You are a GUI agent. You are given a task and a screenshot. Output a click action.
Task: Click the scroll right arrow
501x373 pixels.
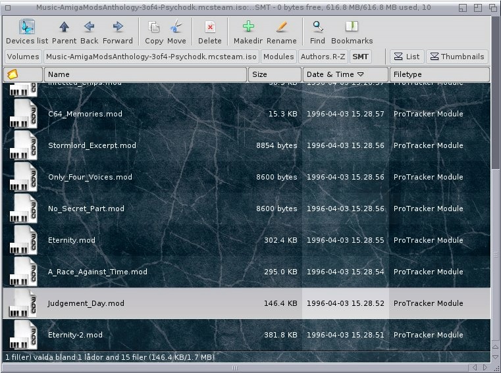[x=485, y=368]
